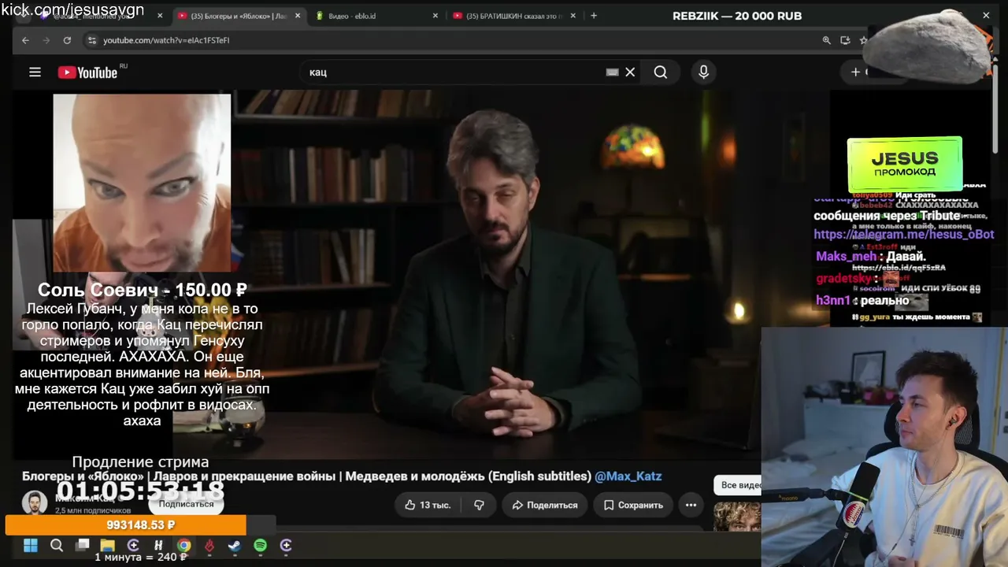Start voice search with microphone icon
1008x567 pixels.
(x=703, y=72)
